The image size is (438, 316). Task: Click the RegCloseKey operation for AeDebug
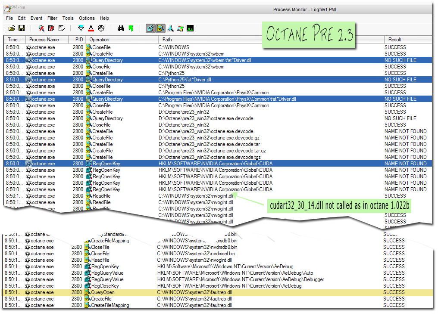pos(105,286)
